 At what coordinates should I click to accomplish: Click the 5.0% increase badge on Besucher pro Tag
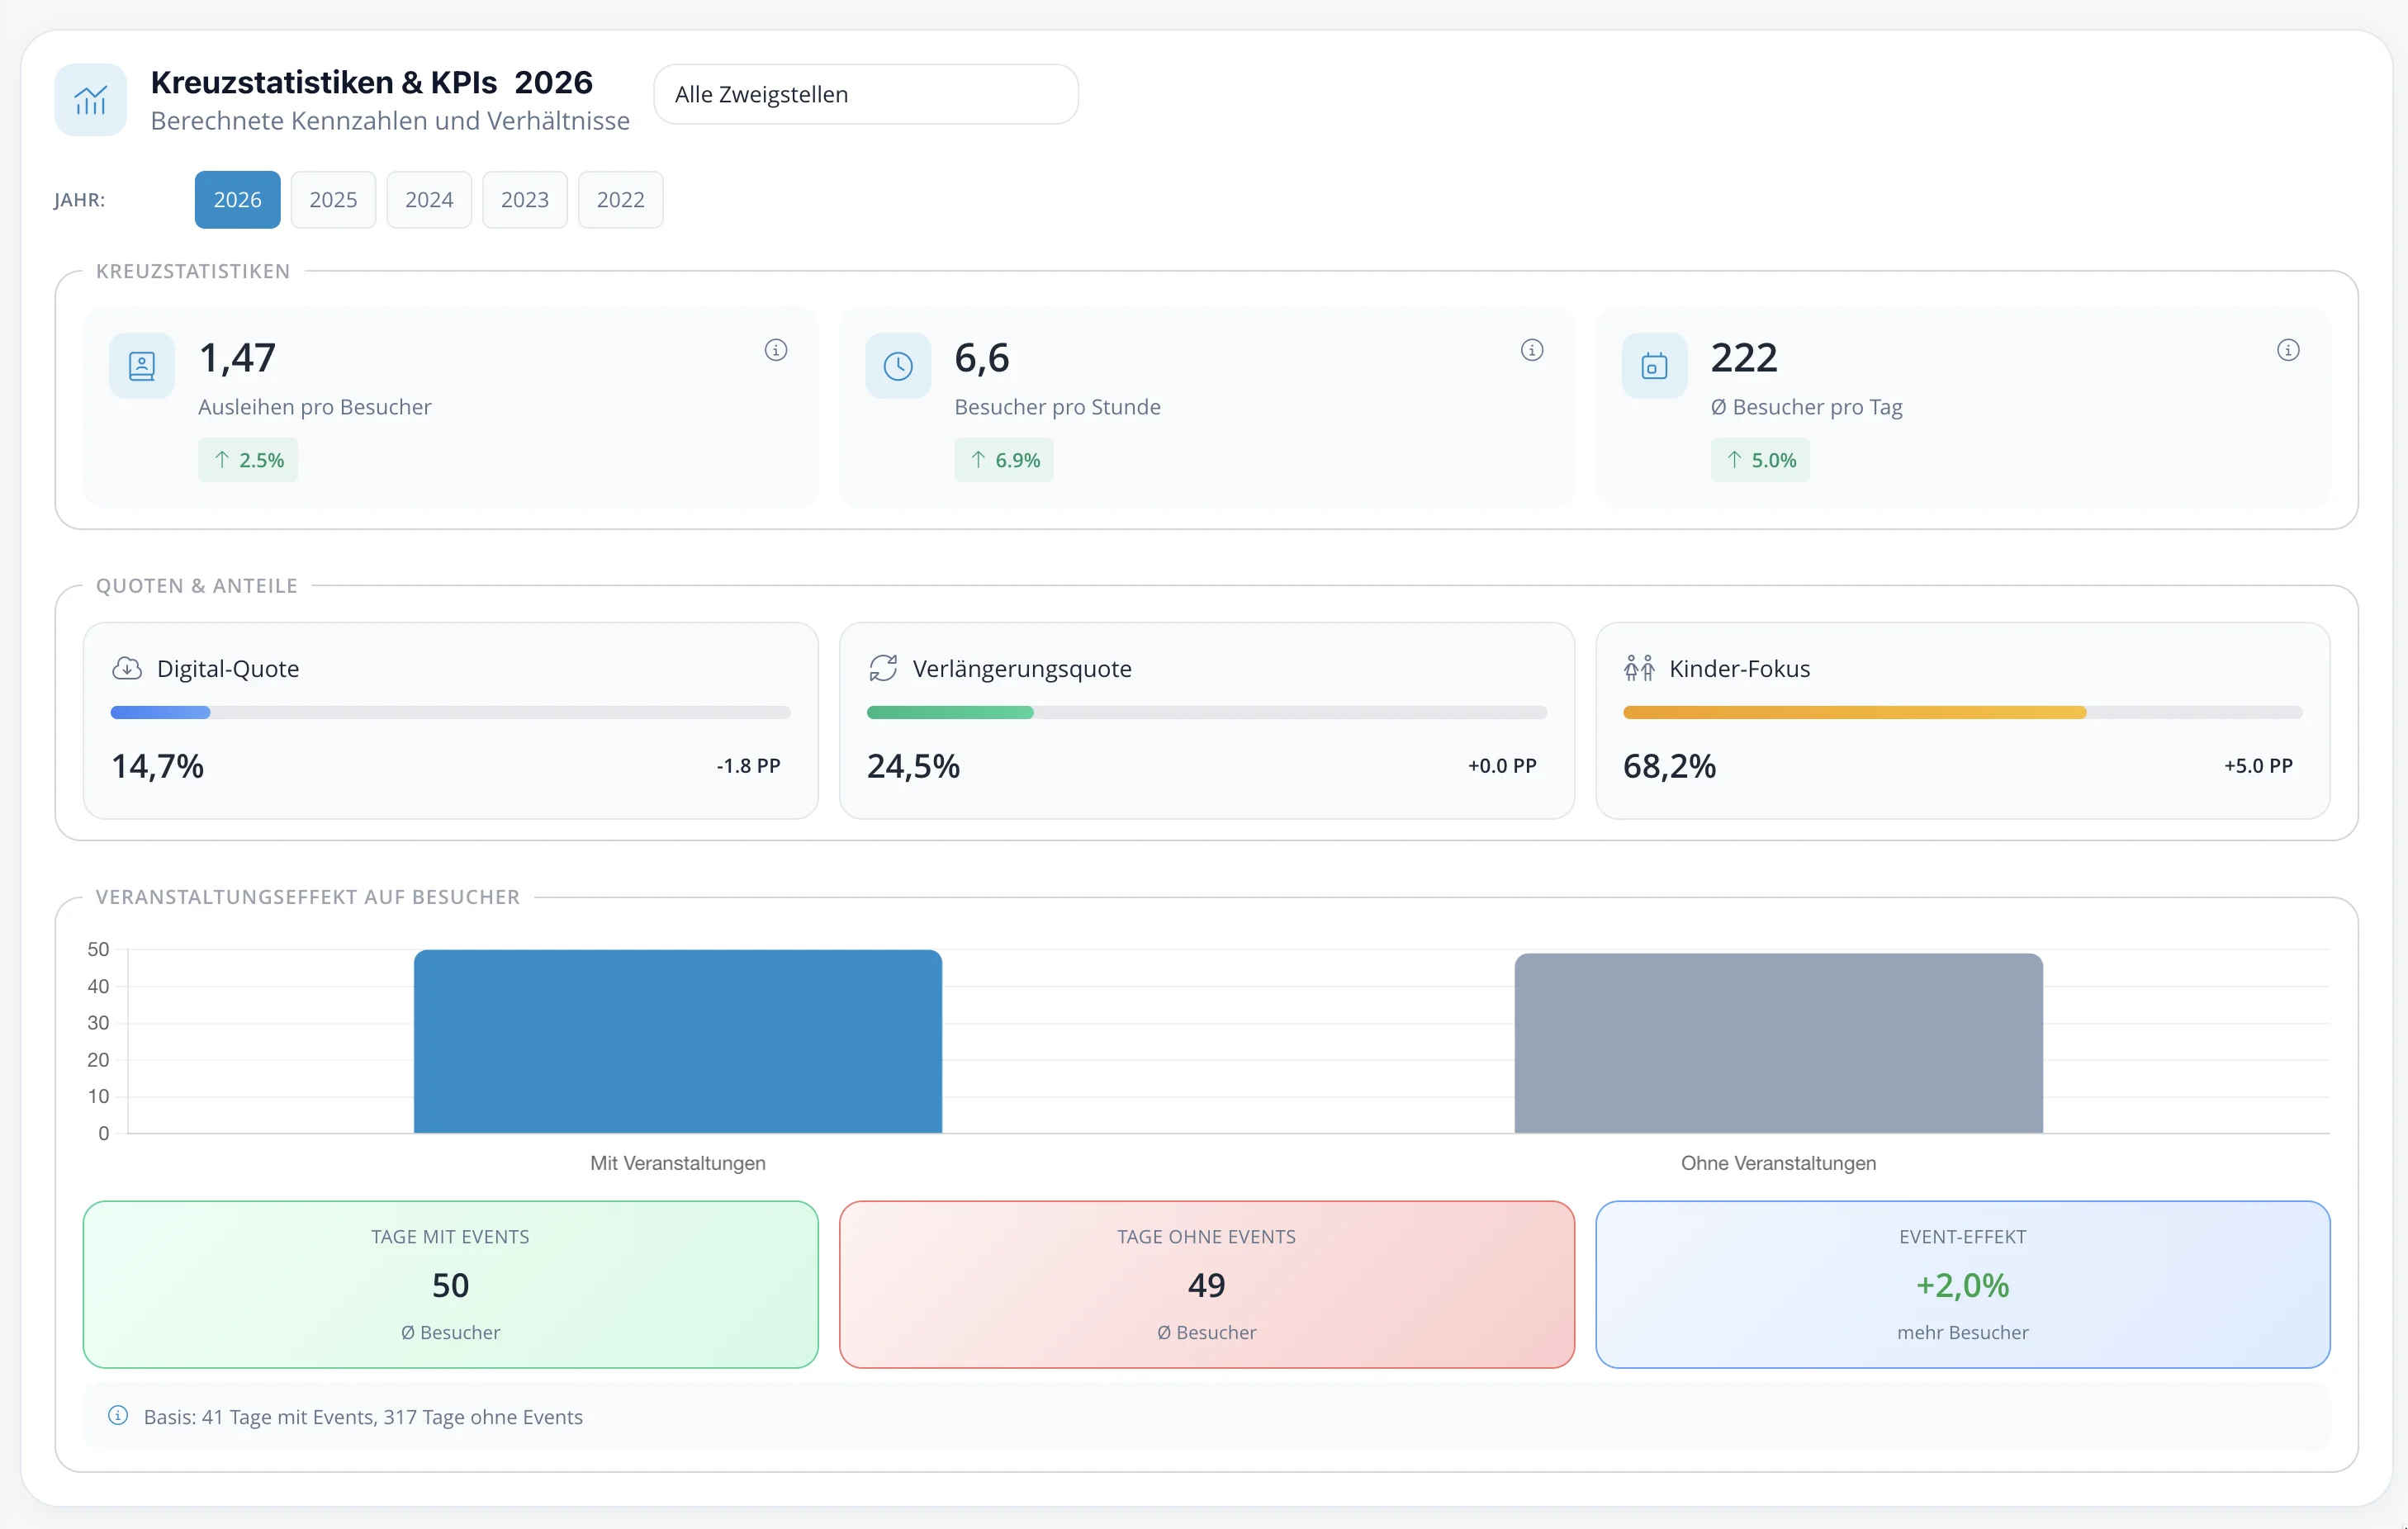pyautogui.click(x=1760, y=460)
